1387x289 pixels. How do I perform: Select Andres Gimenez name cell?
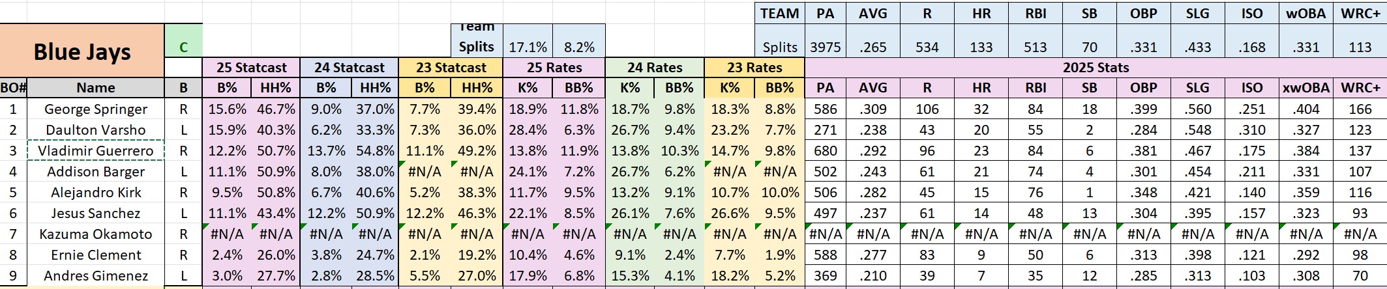coord(95,276)
